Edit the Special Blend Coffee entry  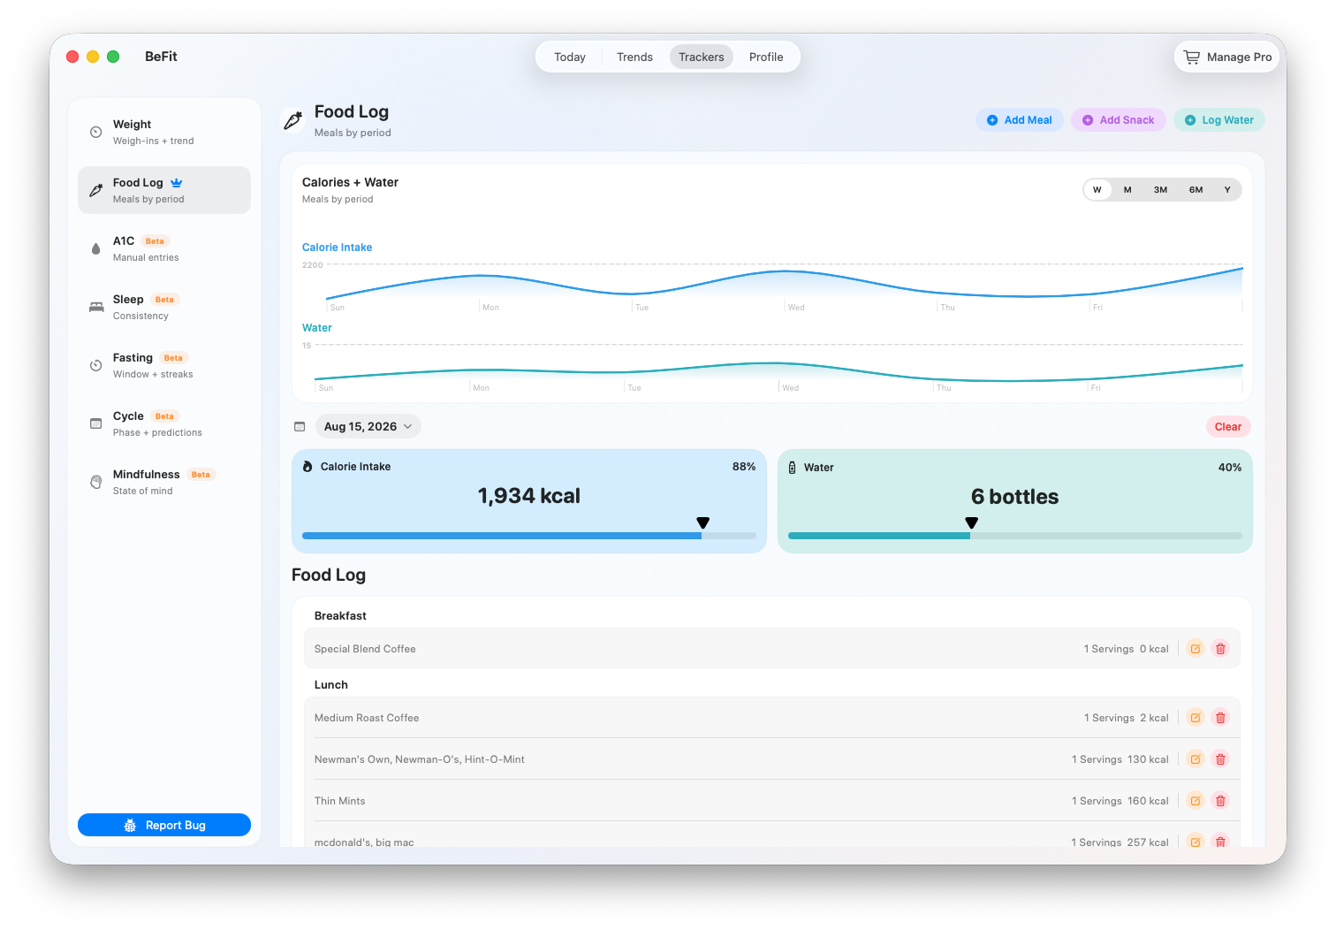(x=1196, y=649)
